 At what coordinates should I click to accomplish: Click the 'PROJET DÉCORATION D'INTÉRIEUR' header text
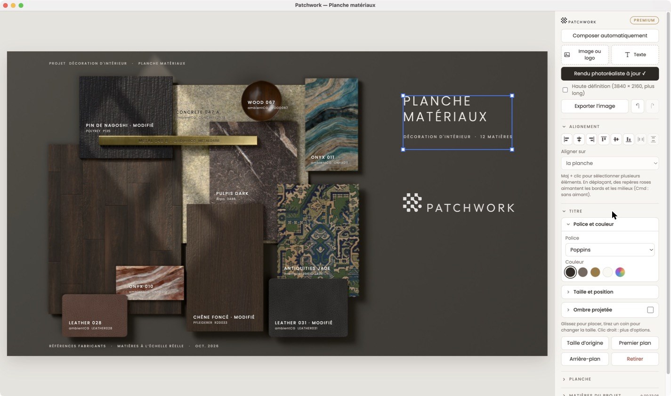pyautogui.click(x=88, y=63)
